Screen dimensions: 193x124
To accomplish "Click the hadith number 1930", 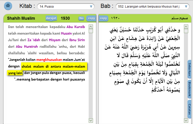I will click(x=65, y=18).
